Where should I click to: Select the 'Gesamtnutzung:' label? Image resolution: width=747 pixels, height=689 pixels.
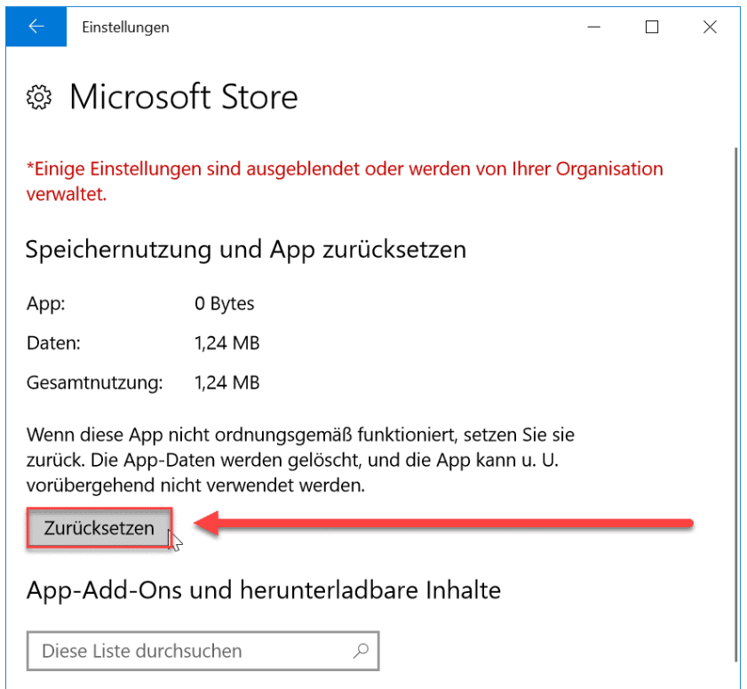(x=94, y=383)
